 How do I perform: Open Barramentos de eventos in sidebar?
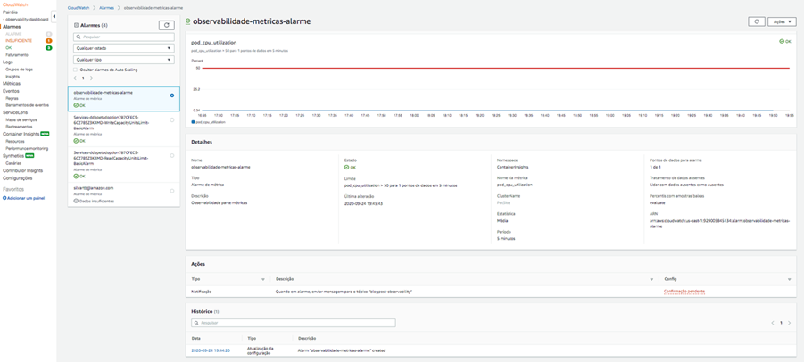pos(27,105)
